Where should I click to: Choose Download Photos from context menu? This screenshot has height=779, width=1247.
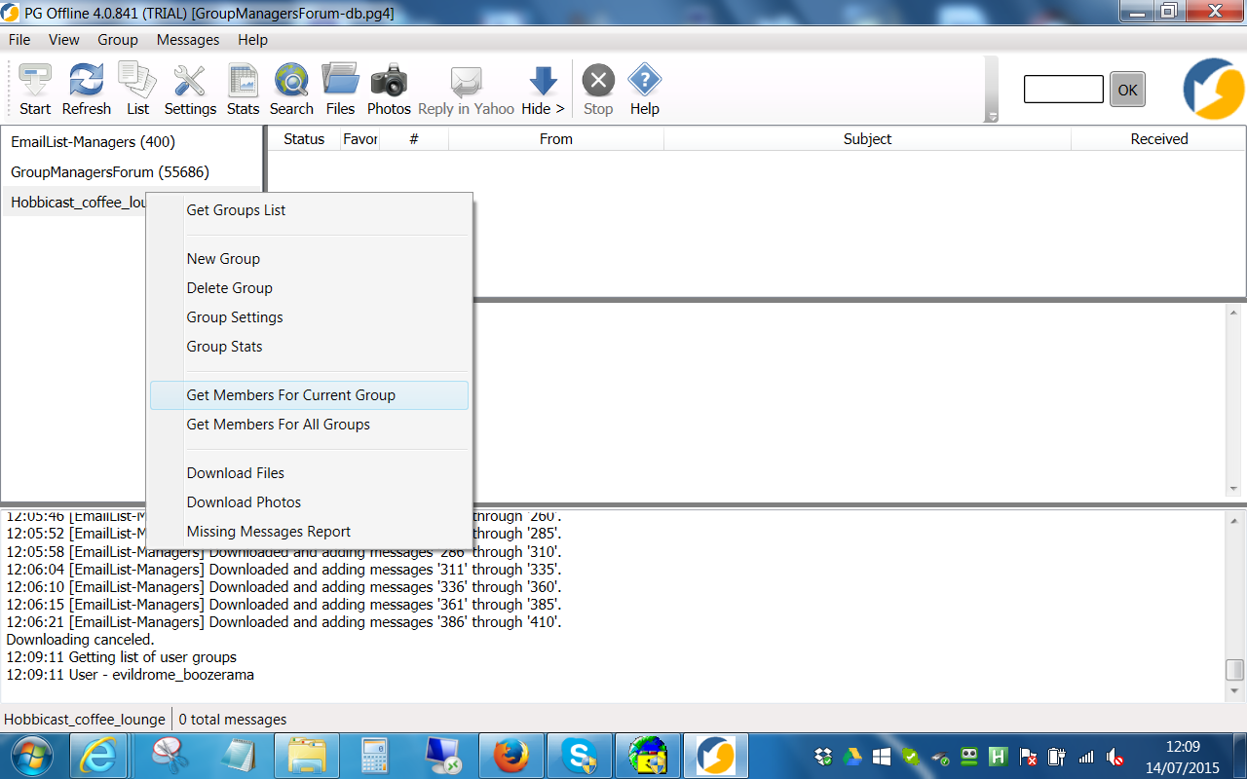pyautogui.click(x=309, y=502)
